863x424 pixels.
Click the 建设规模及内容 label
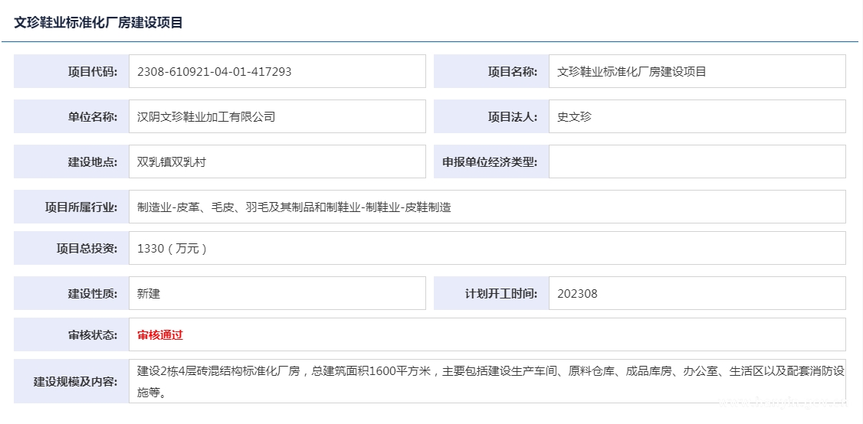75,381
